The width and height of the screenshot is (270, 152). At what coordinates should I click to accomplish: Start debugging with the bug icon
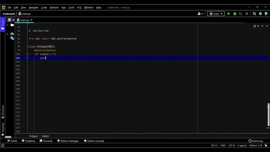235,14
